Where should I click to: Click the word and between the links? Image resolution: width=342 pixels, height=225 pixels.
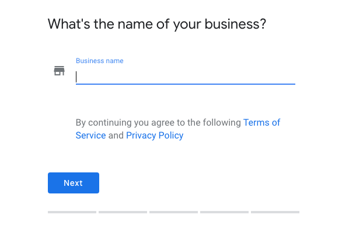pos(116,136)
